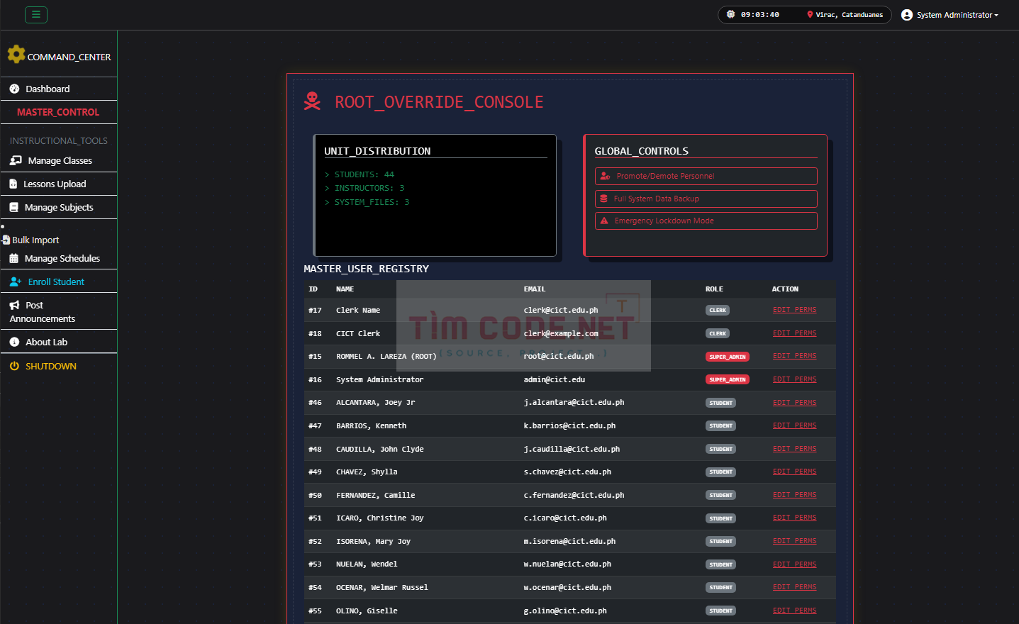This screenshot has width=1019, height=624.
Task: Click the Post Announcements megaphone icon
Action: tap(15, 306)
